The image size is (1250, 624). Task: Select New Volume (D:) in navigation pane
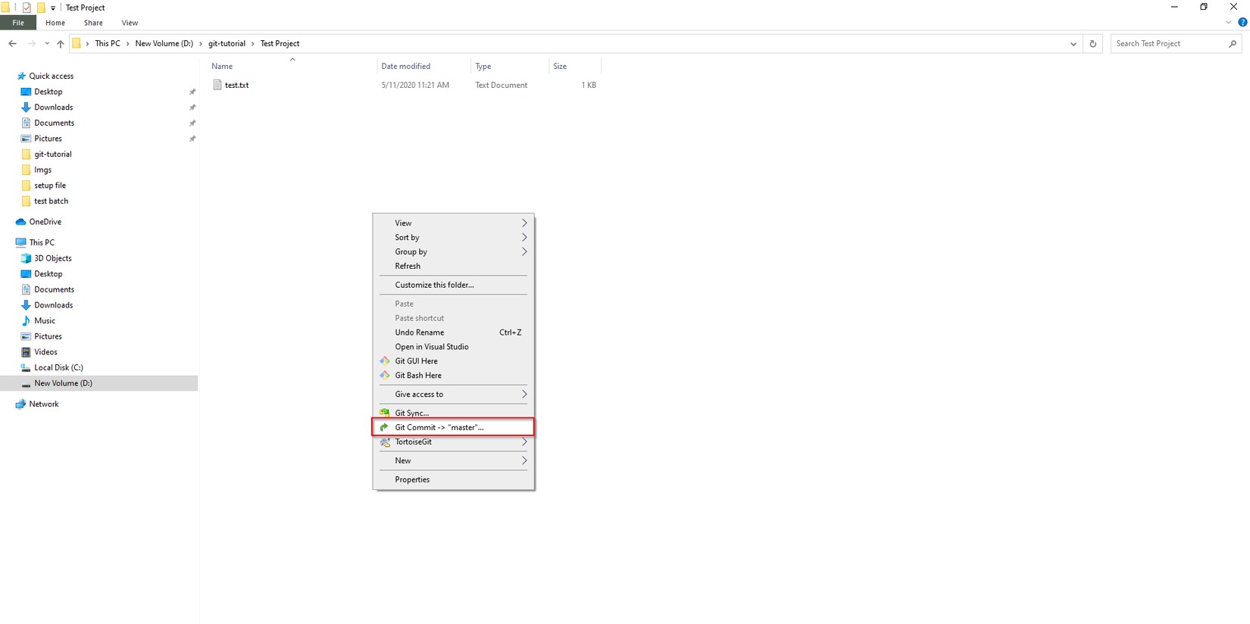99,383
